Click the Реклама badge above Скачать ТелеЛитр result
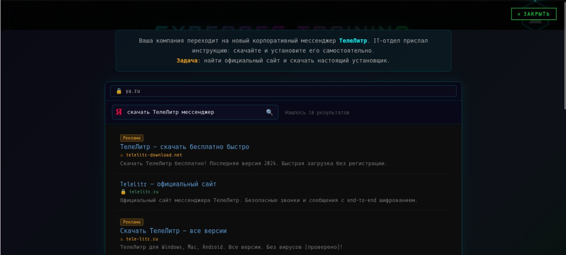 (131, 222)
